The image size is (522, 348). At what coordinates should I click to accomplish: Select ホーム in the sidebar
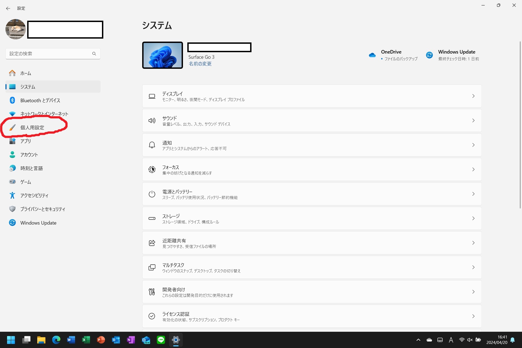coord(26,73)
